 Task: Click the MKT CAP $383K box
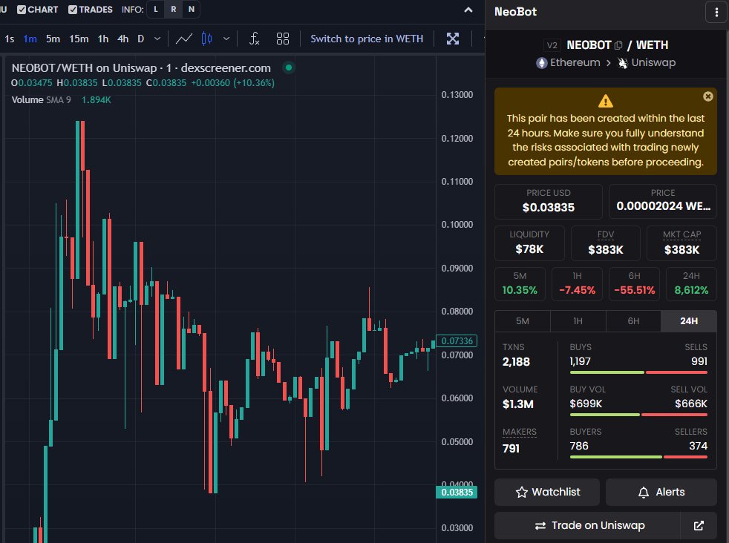click(x=681, y=243)
